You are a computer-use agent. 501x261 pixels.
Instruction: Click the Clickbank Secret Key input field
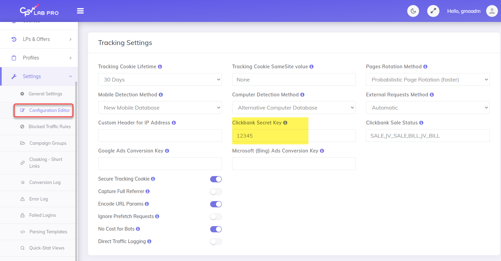[x=293, y=136]
